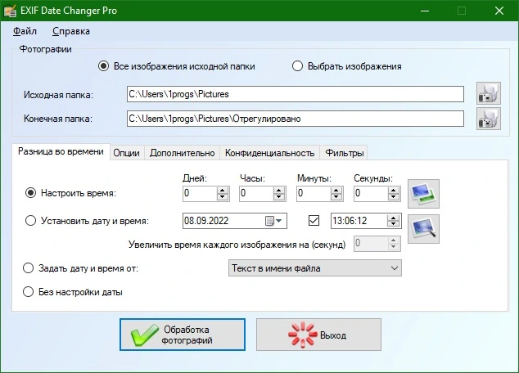Switch to the 'Разница во времени' tab
This screenshot has width=519, height=373.
61,152
